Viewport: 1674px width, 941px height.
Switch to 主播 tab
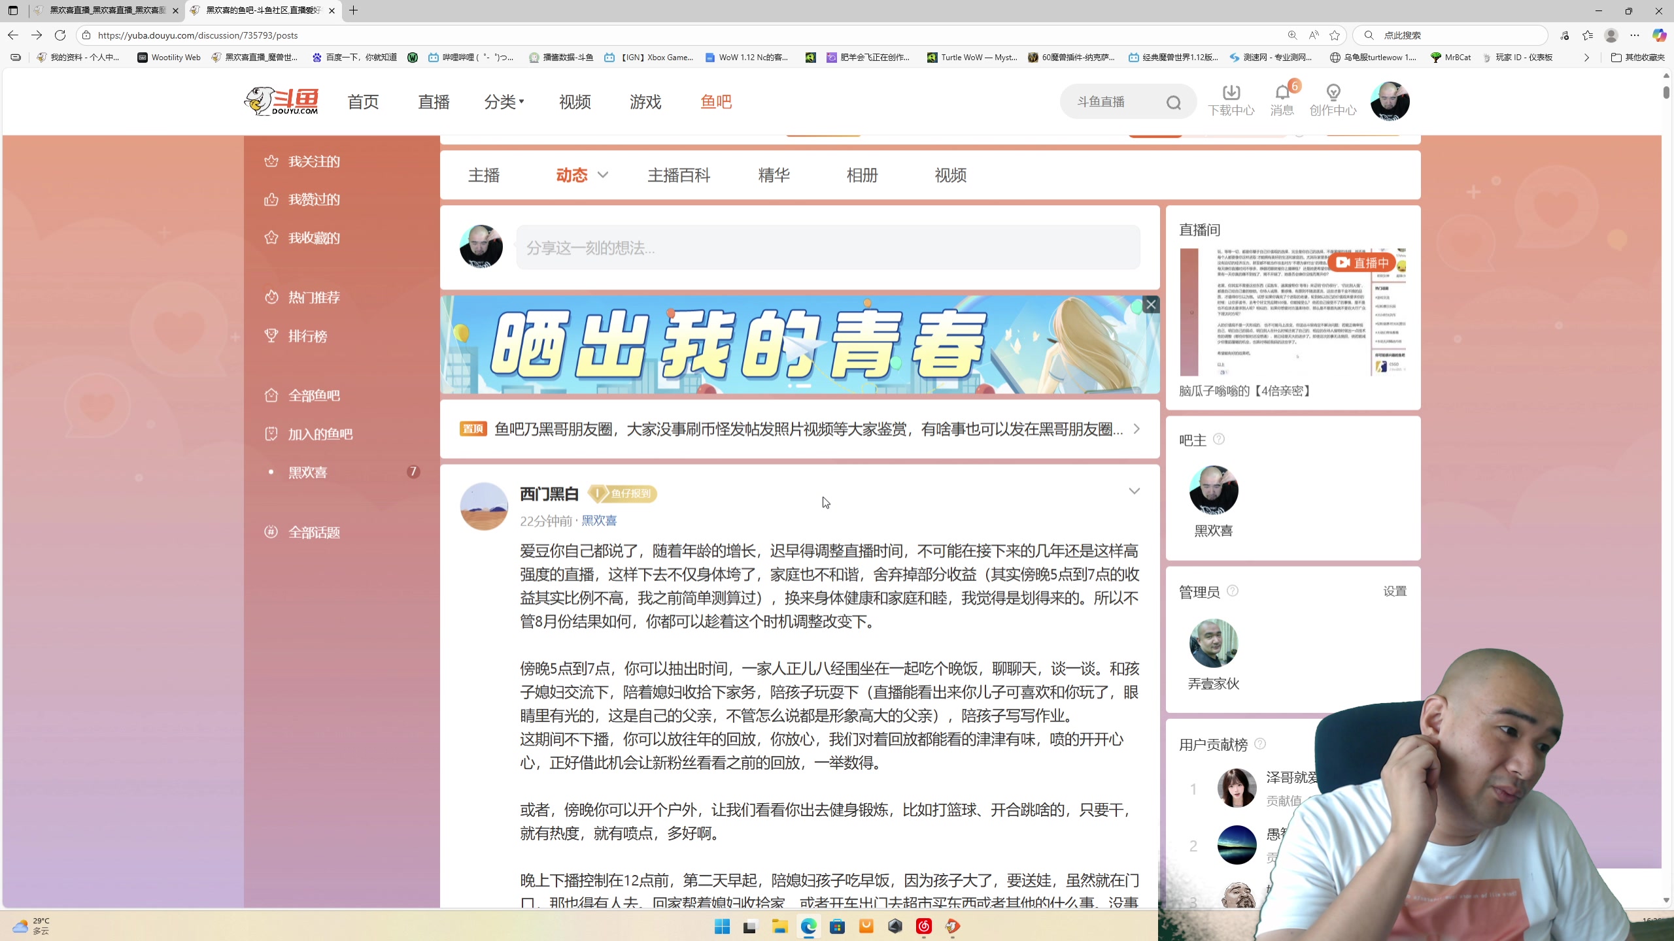coord(484,175)
